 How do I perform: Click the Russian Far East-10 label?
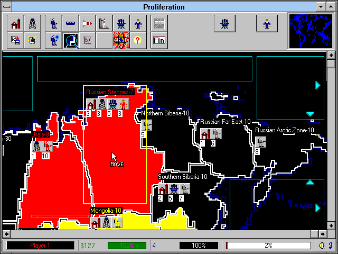click(x=226, y=122)
